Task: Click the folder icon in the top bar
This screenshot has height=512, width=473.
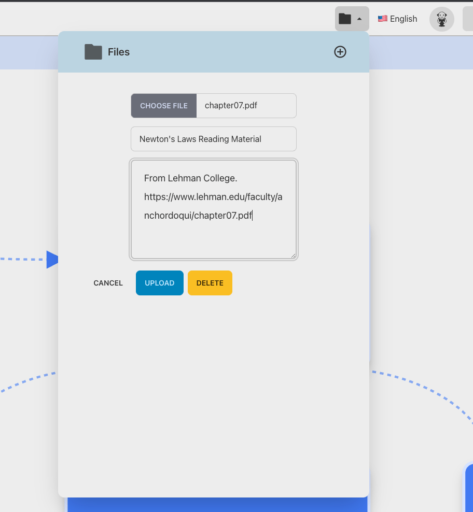Action: coord(345,19)
